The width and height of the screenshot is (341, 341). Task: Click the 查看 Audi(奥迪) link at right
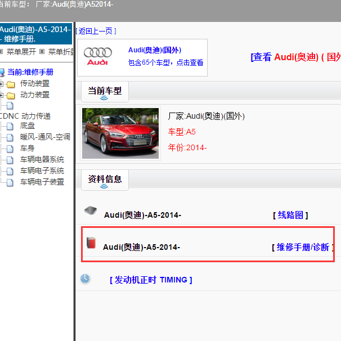point(296,57)
